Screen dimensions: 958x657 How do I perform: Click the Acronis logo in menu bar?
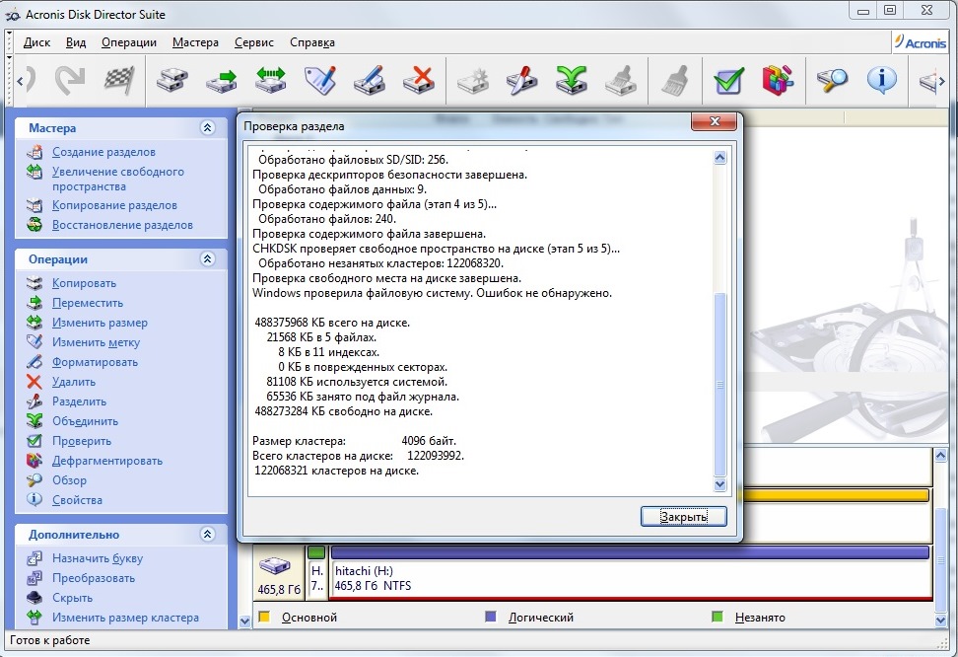(921, 42)
